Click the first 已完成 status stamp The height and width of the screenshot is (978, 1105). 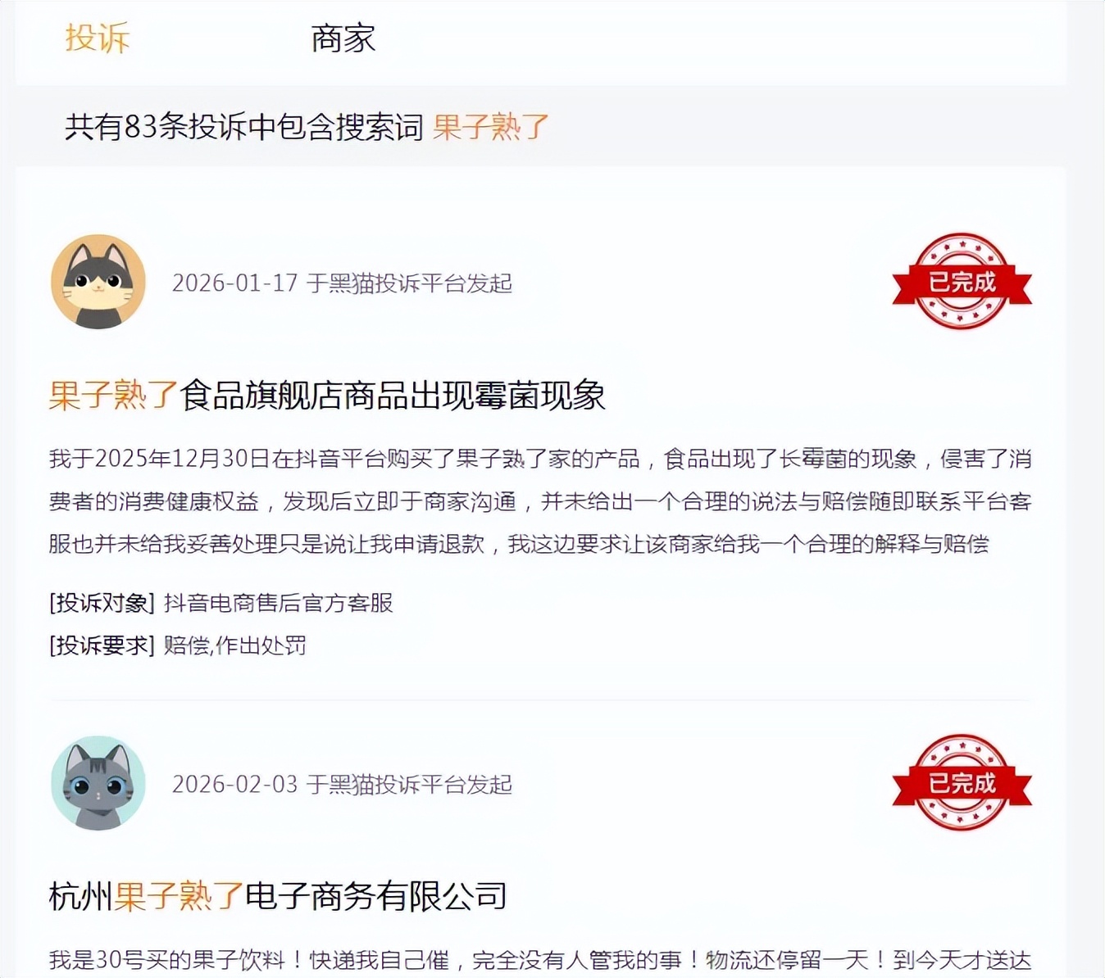coord(962,282)
